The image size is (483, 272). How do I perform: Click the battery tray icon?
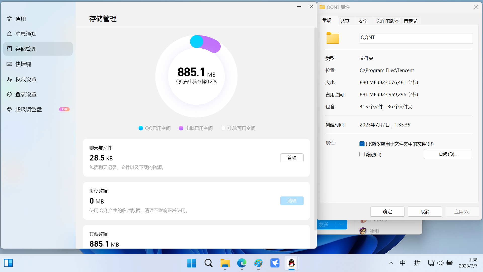coord(450,263)
